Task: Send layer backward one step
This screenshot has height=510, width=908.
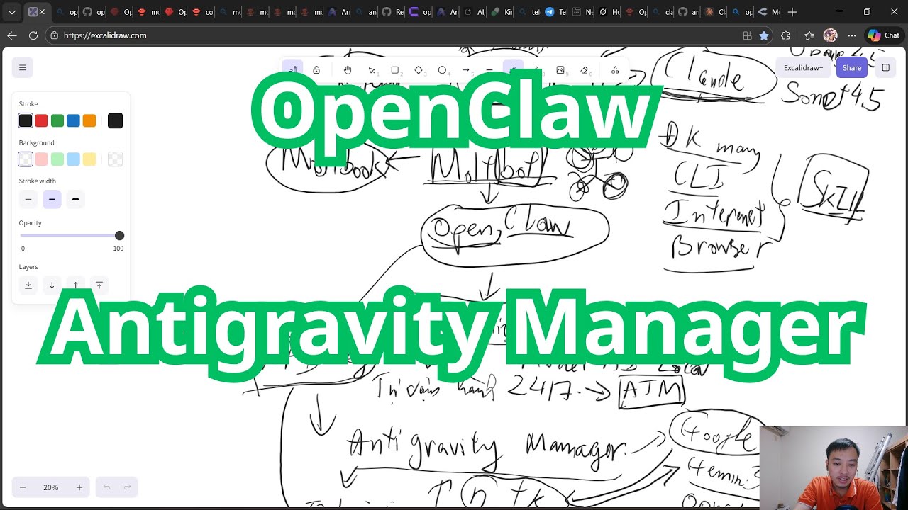Action: click(52, 285)
